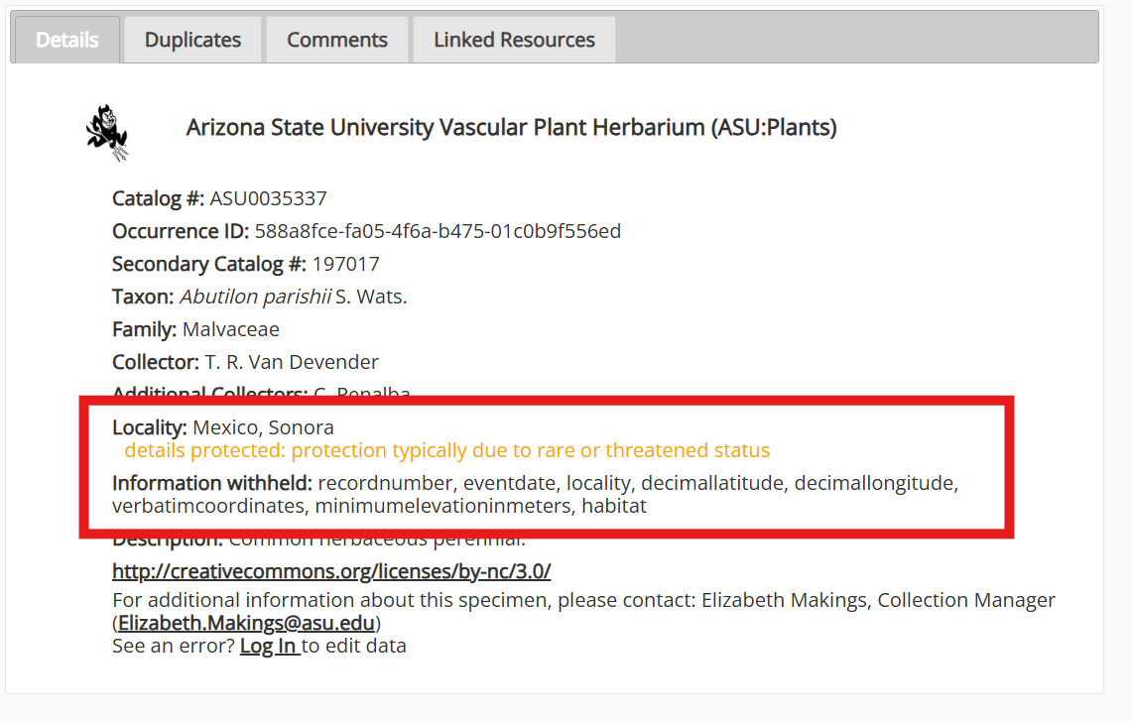The height and width of the screenshot is (721, 1132).
Task: Click the herbarium title heading
Action: (510, 127)
